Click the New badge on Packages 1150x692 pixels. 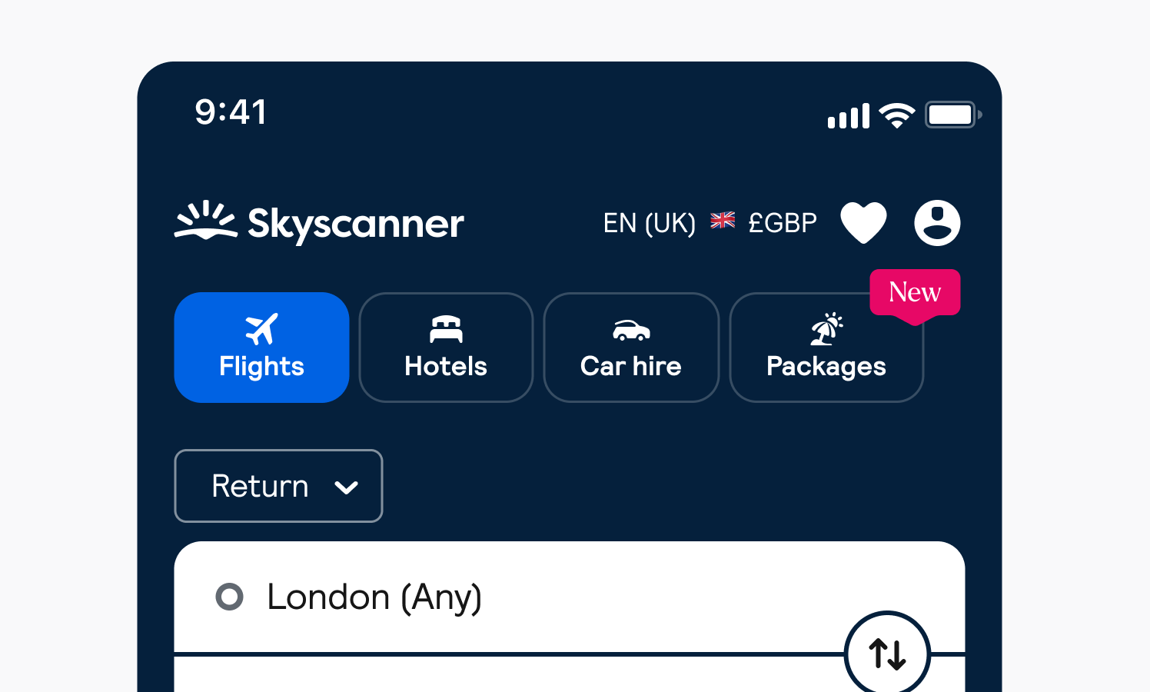tap(915, 292)
